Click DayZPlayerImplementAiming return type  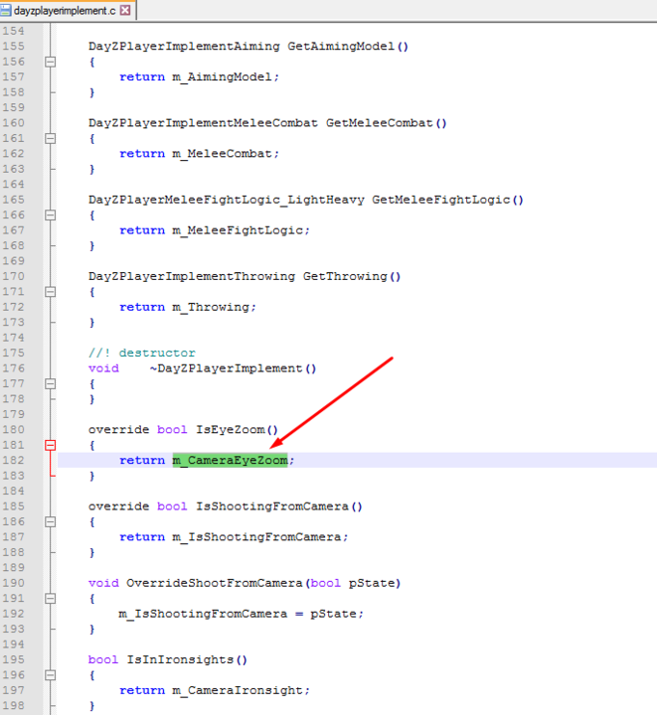point(184,46)
